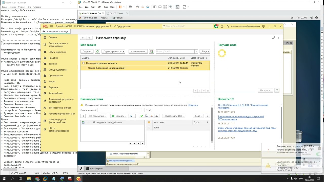Click the document-with-clock icon in Взаимодействия
The image size is (324, 182).
pyautogui.click(x=146, y=116)
